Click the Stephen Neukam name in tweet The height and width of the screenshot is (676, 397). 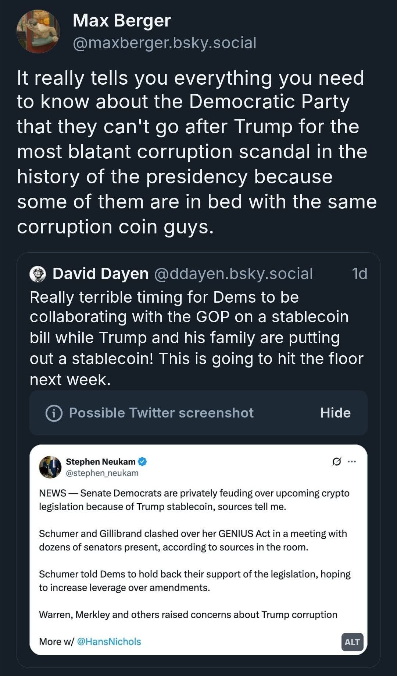click(x=100, y=461)
